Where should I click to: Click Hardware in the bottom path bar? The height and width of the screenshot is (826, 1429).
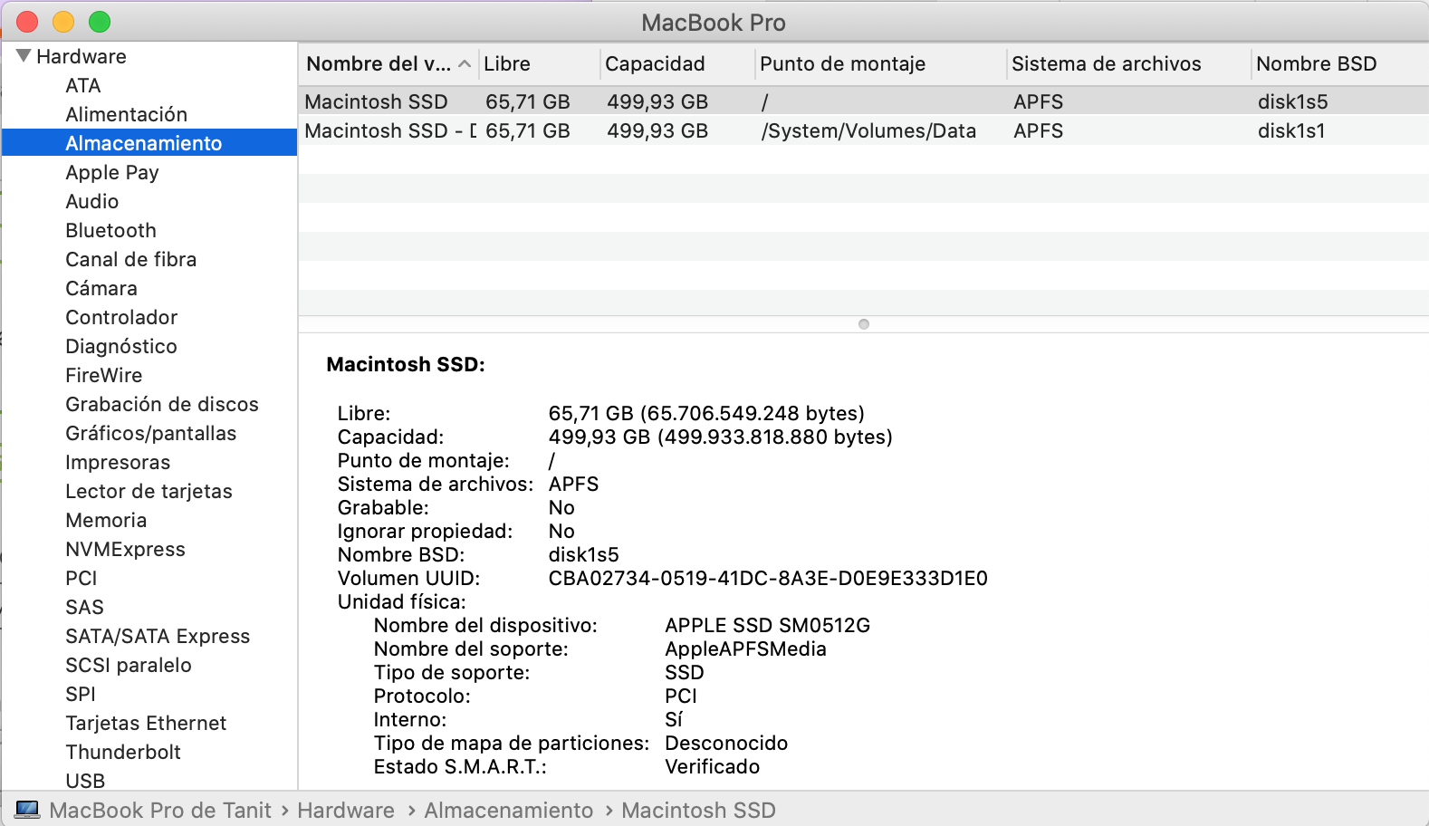coord(346,810)
